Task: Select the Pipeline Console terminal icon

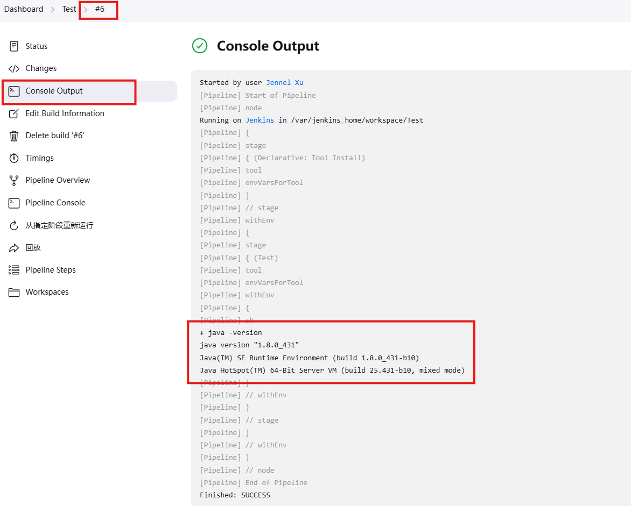Action: [x=13, y=203]
